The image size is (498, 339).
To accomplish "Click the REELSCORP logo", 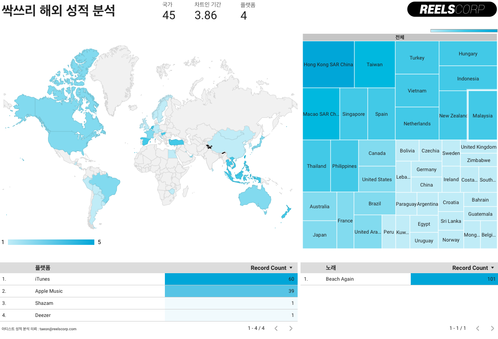I will (x=451, y=9).
